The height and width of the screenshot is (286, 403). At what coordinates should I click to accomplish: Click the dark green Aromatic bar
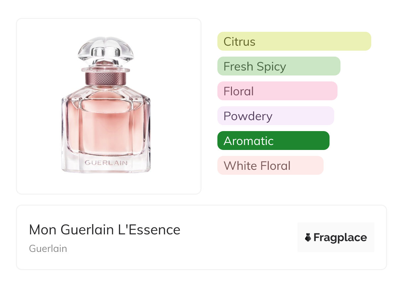(x=273, y=141)
